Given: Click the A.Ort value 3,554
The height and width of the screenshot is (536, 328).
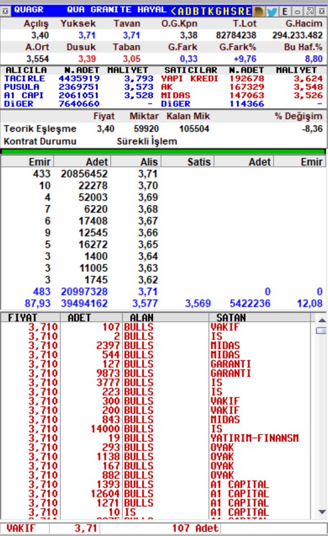Looking at the screenshot, I should tap(38, 59).
